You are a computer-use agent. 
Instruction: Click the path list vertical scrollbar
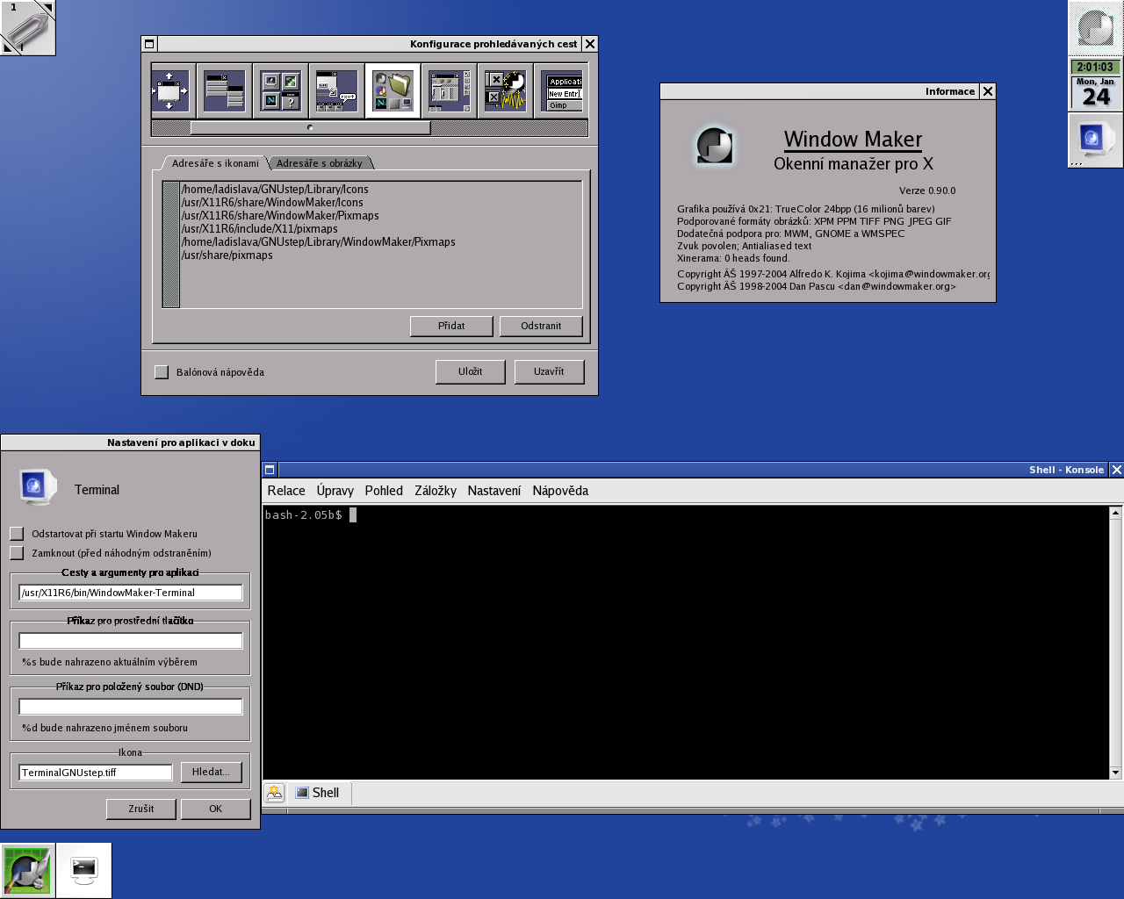pos(171,244)
